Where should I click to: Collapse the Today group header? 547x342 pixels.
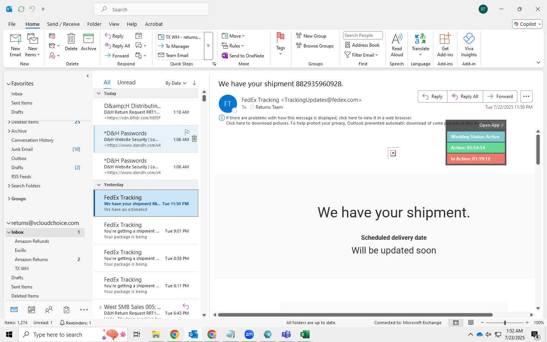coord(99,93)
